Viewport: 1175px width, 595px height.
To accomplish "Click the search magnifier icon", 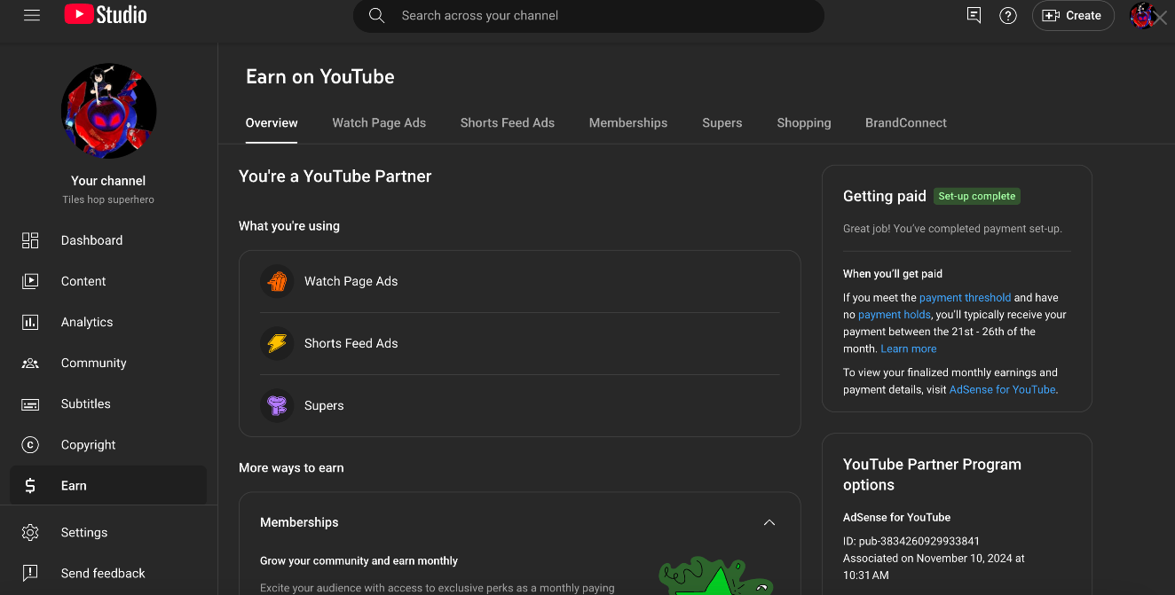I will click(376, 15).
